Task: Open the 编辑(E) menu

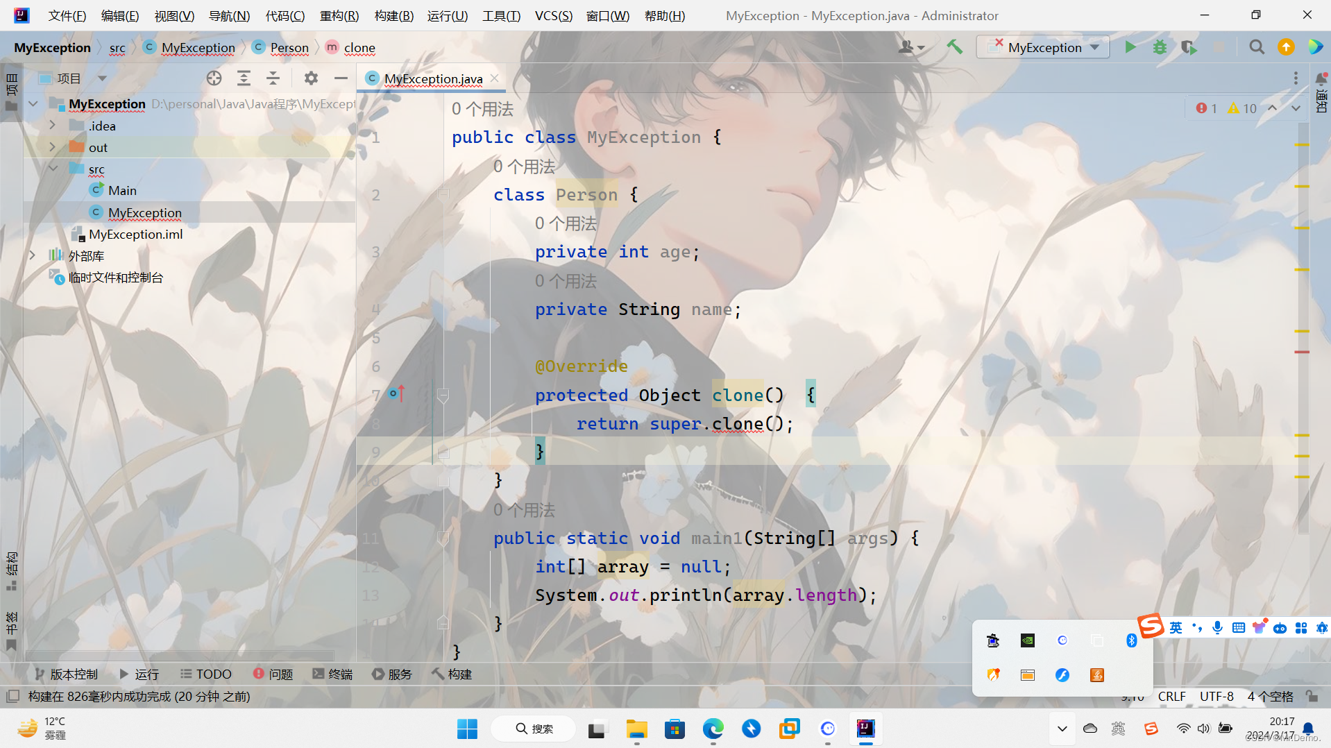Action: [x=120, y=15]
